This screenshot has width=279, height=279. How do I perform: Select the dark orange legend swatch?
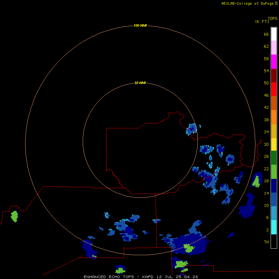pyautogui.click(x=274, y=103)
